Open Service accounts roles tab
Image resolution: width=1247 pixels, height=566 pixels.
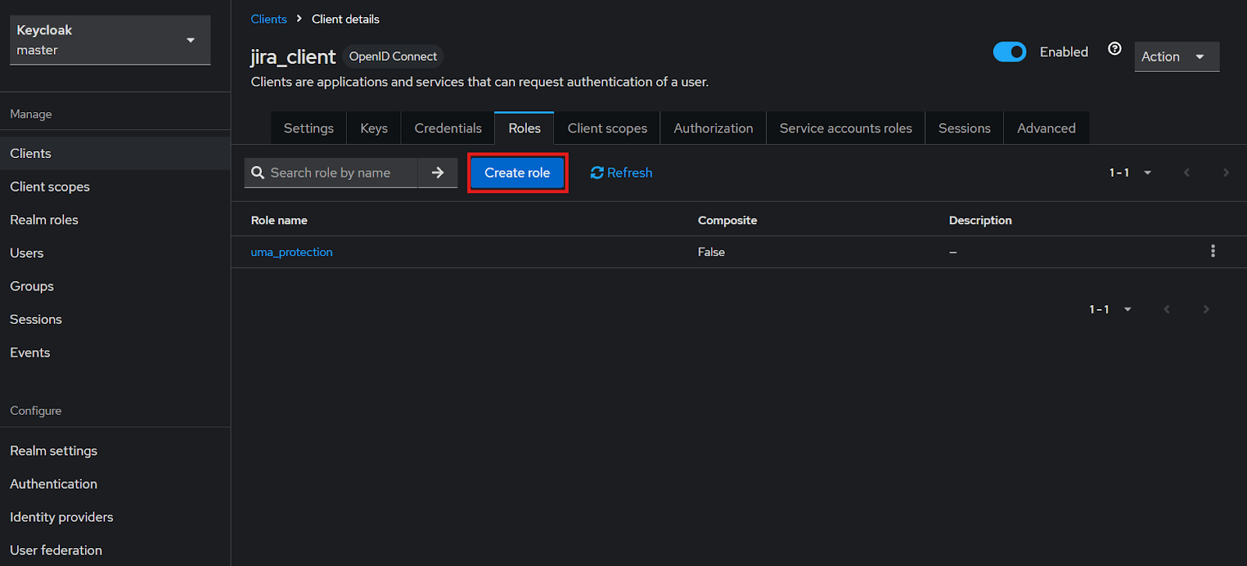click(x=846, y=128)
